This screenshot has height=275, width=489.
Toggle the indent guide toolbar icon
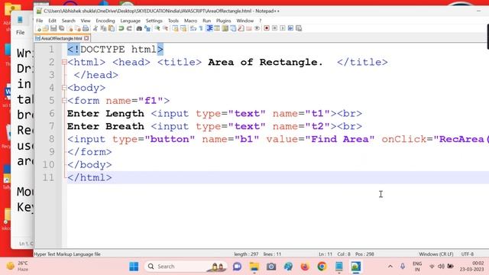pos(209,28)
